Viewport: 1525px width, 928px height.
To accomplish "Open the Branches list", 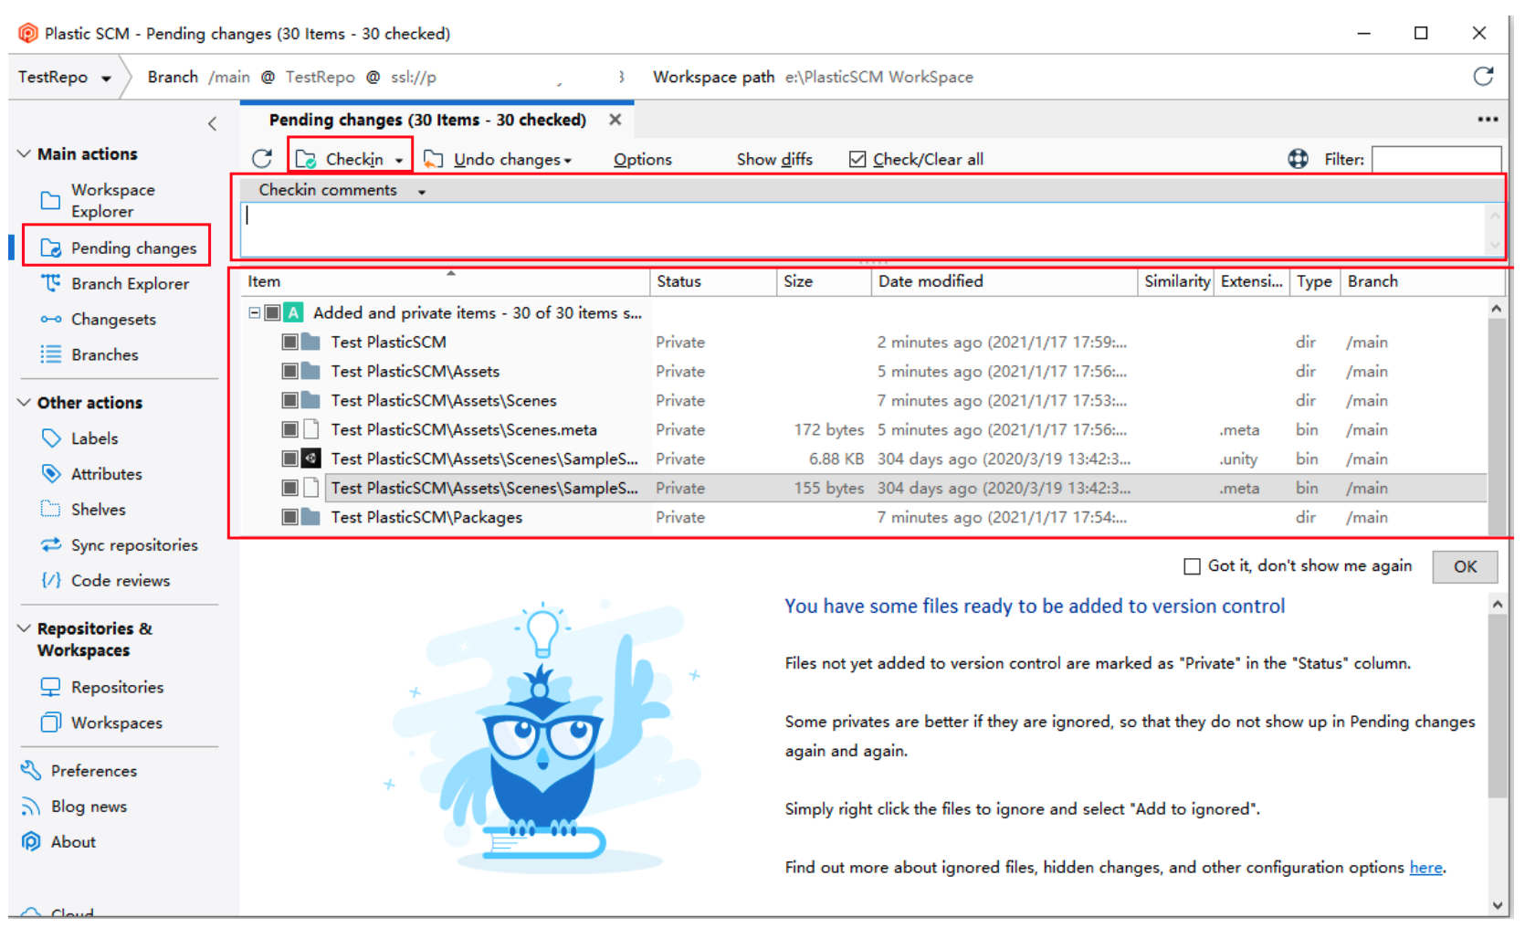I will coord(104,354).
